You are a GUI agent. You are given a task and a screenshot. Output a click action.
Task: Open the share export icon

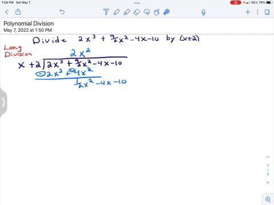(18, 12)
